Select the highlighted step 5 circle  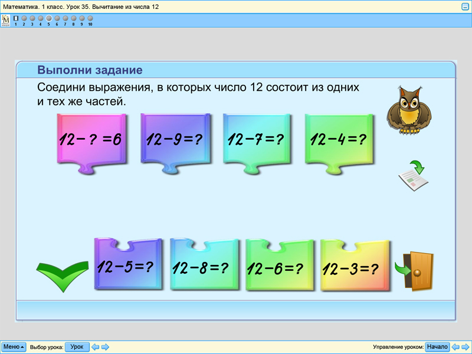(48, 18)
